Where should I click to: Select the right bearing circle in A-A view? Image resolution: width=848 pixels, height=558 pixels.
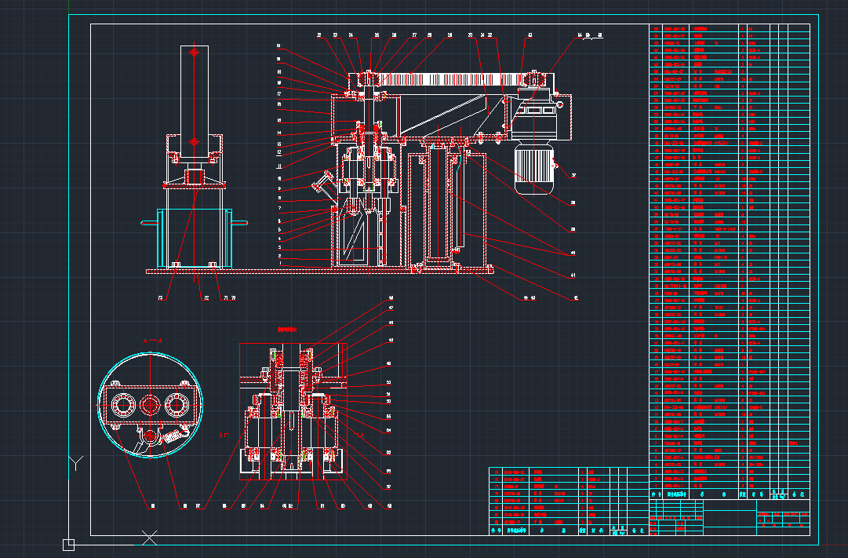coord(175,405)
